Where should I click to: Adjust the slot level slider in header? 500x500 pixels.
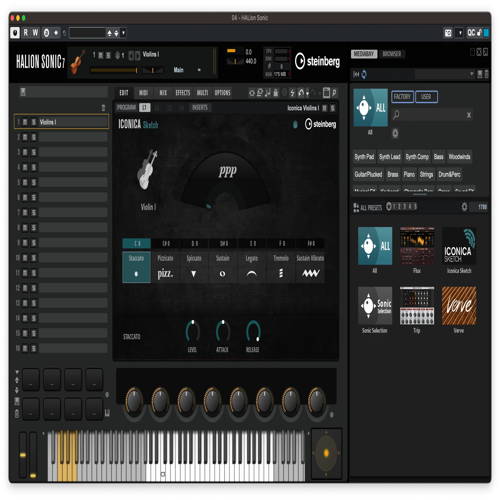pos(114,70)
